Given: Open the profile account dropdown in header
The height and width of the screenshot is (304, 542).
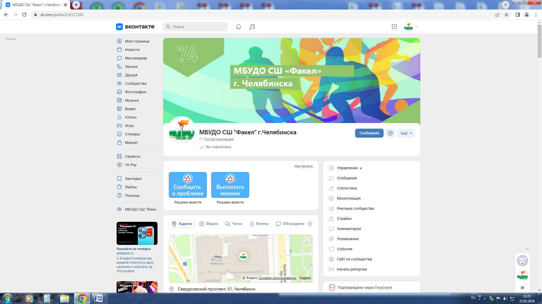Looking at the screenshot, I should tap(411, 27).
